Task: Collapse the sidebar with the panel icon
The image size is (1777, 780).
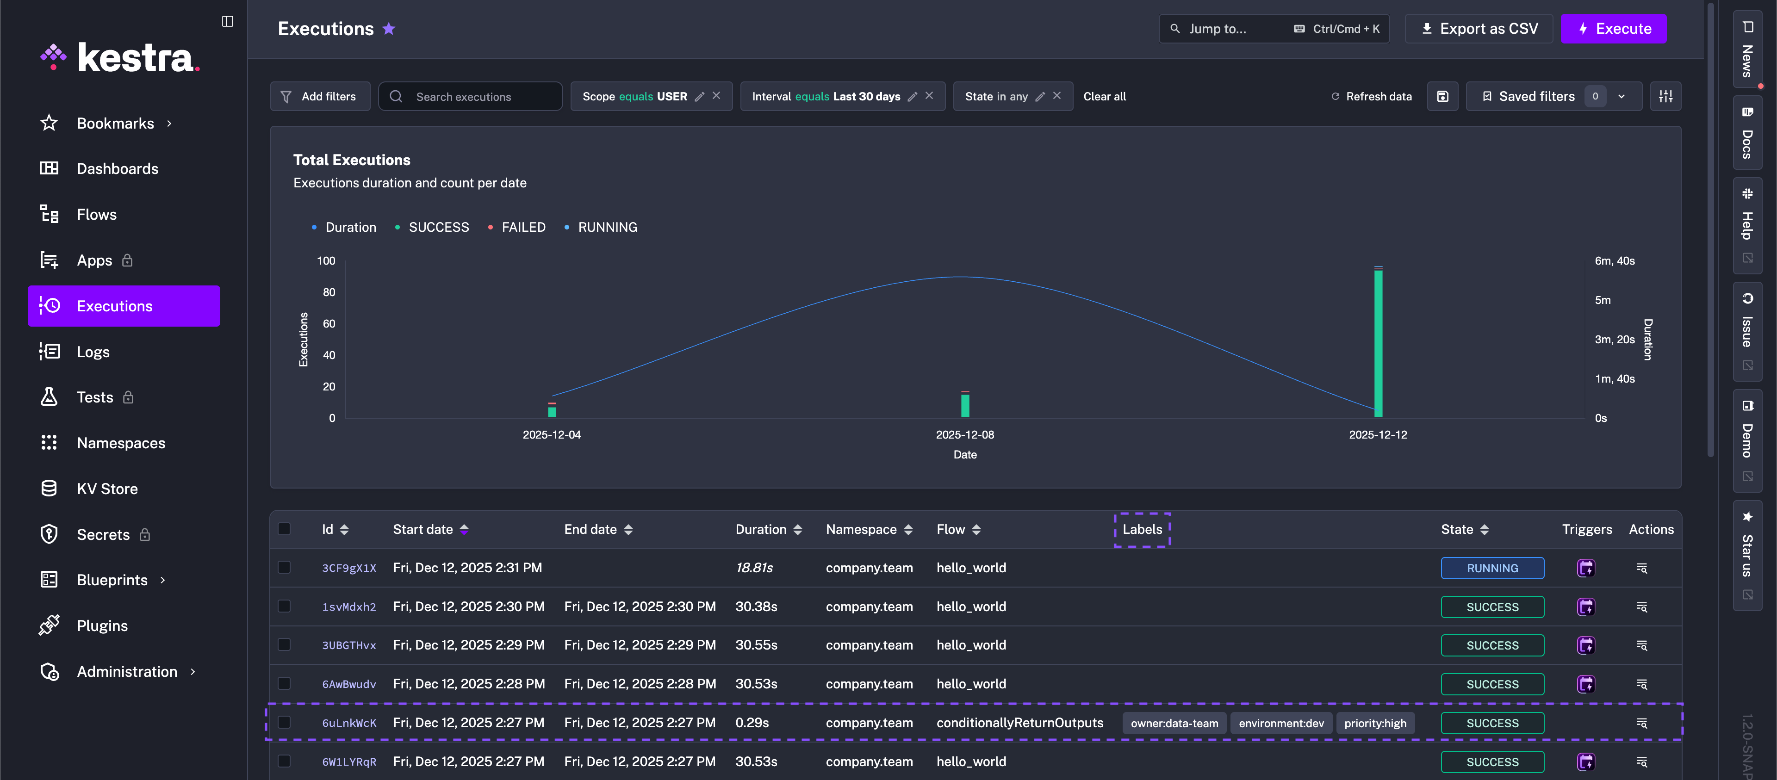Action: 228,21
